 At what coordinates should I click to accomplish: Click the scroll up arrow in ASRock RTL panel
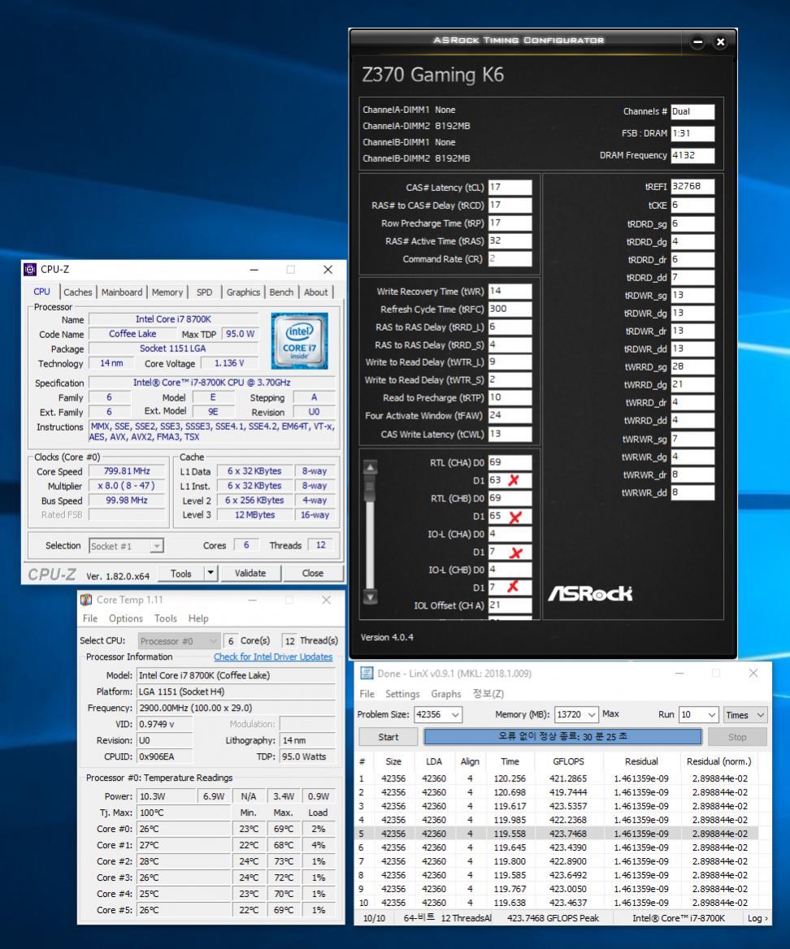click(x=371, y=467)
